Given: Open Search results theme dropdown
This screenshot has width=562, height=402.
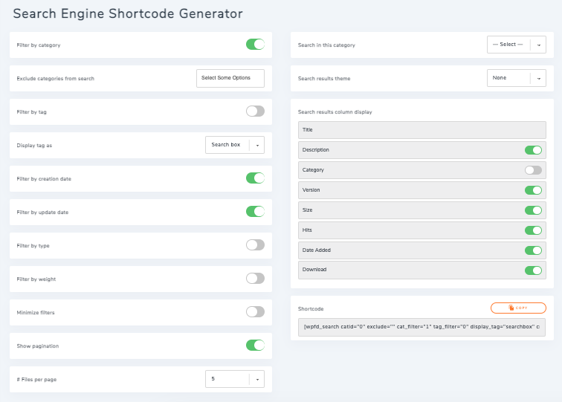Looking at the screenshot, I should (516, 78).
